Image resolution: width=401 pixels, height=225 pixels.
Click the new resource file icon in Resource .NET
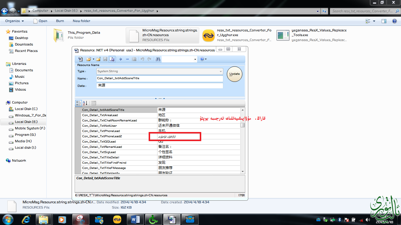(x=80, y=59)
